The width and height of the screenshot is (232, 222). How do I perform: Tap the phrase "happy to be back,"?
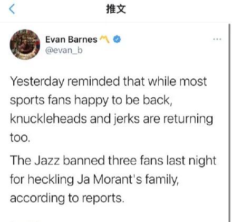tap(123, 100)
